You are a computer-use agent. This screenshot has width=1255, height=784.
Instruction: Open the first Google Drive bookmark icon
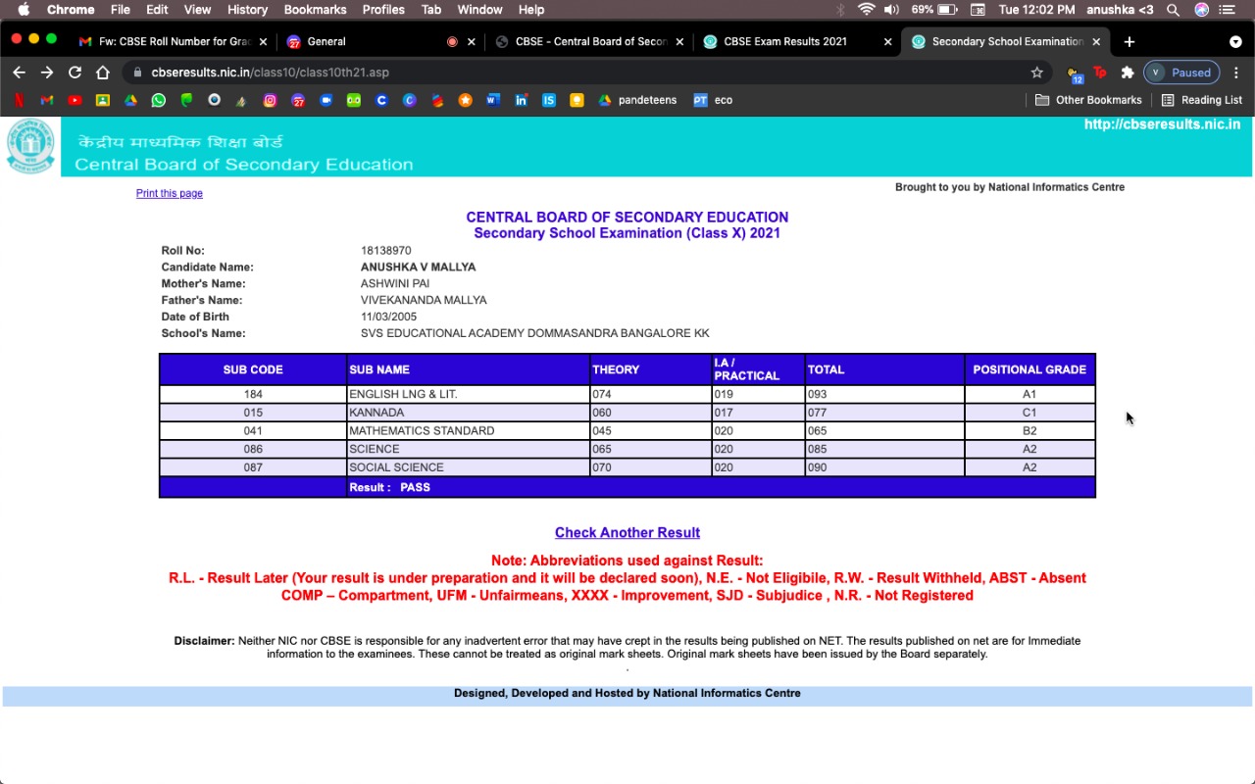point(130,100)
